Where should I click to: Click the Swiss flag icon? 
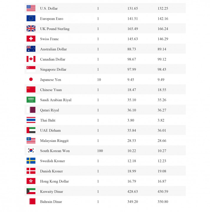31,39
